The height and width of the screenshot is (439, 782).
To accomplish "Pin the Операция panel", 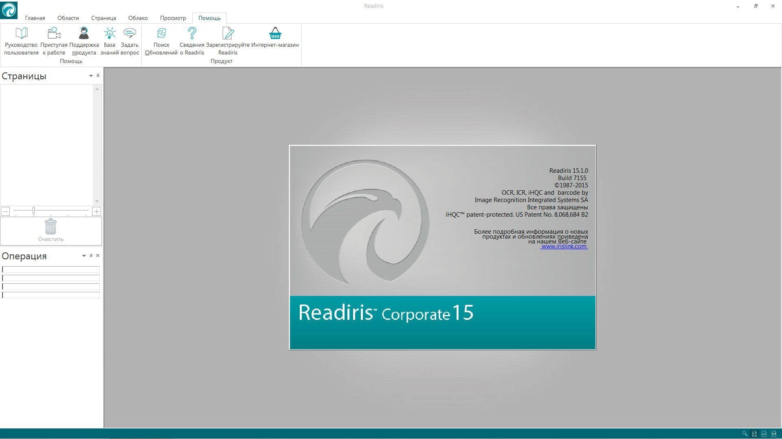I will [91, 256].
